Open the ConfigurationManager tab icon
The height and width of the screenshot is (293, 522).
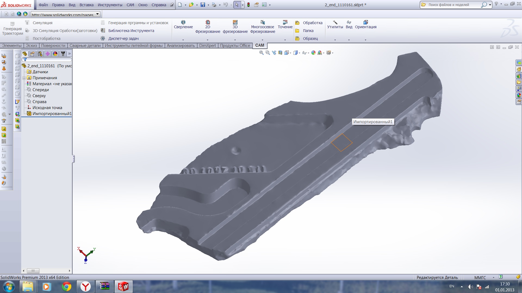tap(40, 54)
